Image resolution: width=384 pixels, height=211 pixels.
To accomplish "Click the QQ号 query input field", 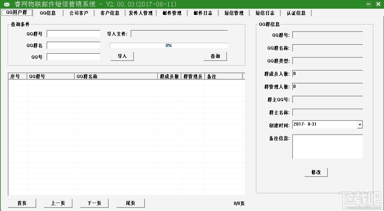I will (73, 57).
